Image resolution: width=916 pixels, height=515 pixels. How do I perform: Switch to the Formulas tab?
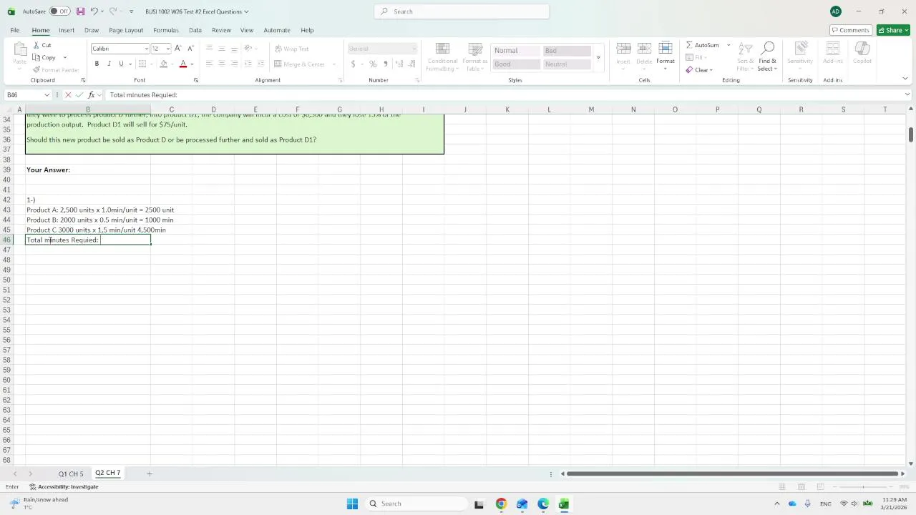point(165,30)
